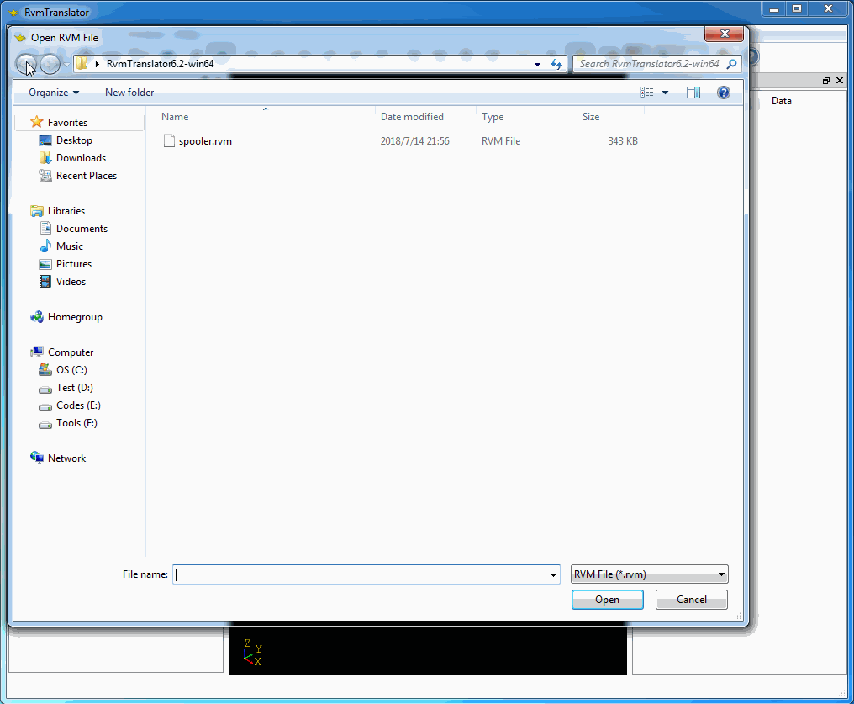
Task: Sort files by Date modified column
Action: (412, 117)
